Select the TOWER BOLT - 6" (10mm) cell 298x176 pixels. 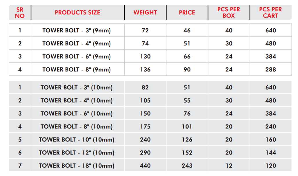(x=77, y=113)
